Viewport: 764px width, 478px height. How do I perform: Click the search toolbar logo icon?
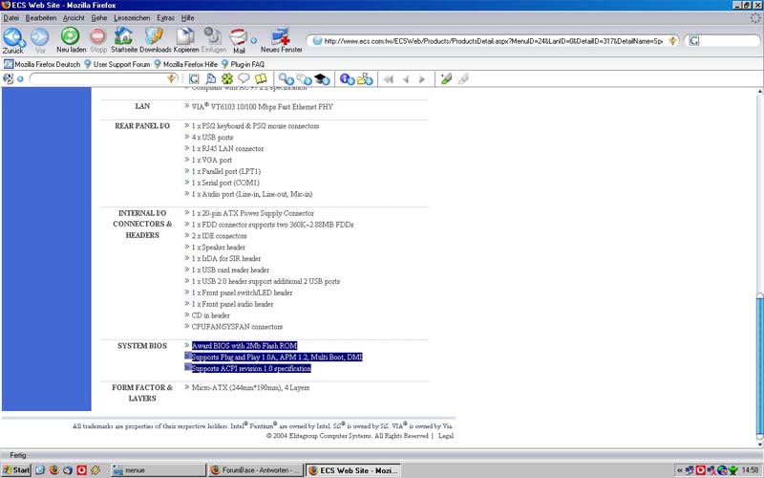tap(9, 78)
